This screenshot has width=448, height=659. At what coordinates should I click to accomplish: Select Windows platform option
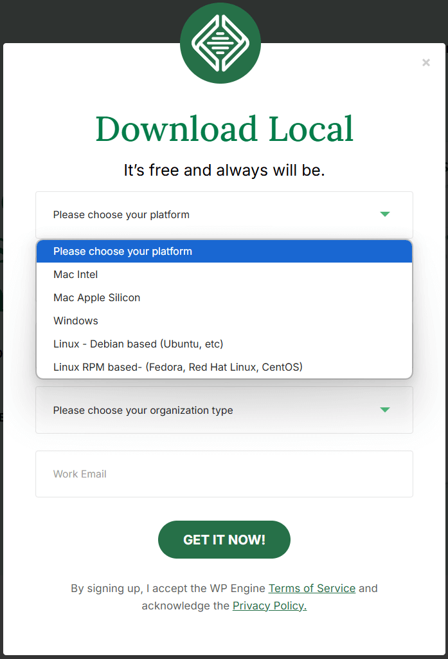click(x=224, y=320)
